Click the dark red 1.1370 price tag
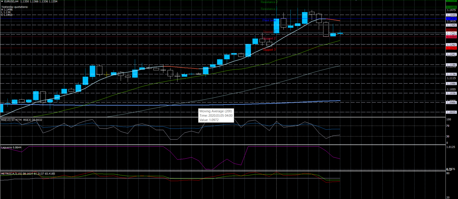 pos(451,30)
